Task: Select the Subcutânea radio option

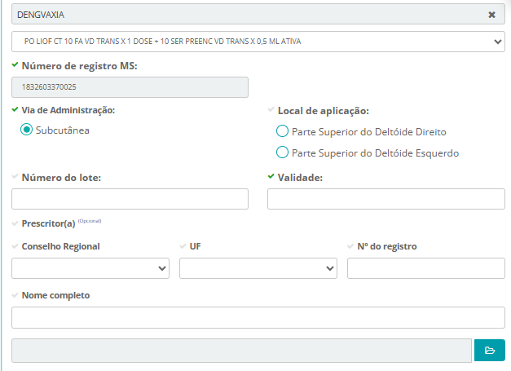Action: (x=26, y=130)
